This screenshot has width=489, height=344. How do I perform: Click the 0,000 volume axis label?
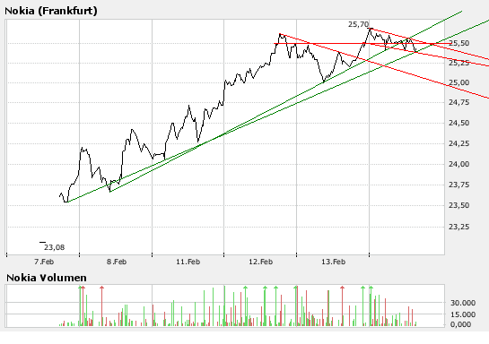(x=461, y=324)
